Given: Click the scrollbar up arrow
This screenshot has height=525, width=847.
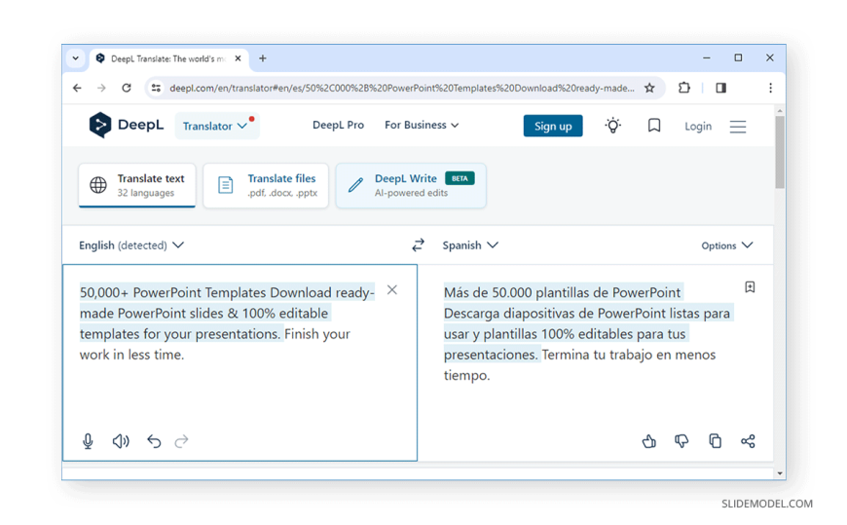Looking at the screenshot, I should point(780,111).
